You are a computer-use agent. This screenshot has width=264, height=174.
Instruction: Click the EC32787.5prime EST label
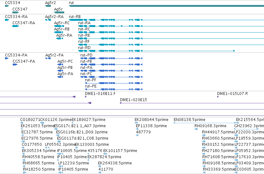pyautogui.click(x=37, y=132)
